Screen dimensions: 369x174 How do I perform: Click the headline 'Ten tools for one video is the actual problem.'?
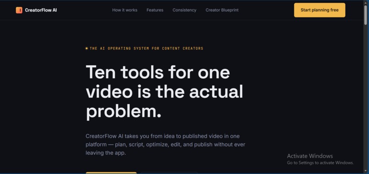click(x=164, y=92)
